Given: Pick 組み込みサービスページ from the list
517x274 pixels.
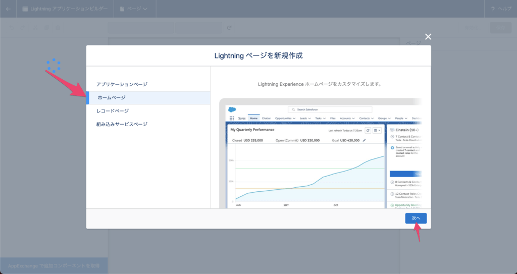Looking at the screenshot, I should 122,124.
